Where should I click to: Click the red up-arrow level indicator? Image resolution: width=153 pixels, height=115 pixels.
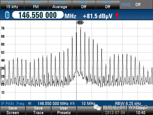[117, 15]
